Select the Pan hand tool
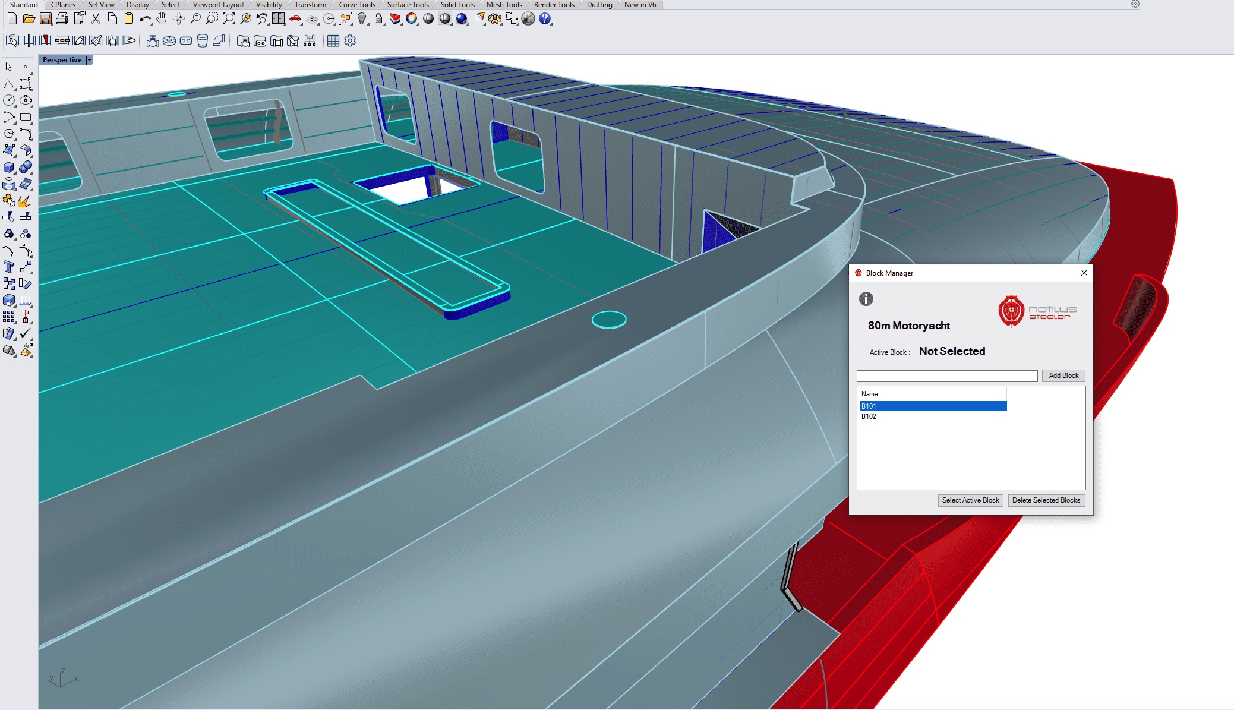This screenshot has width=1234, height=710. (x=162, y=19)
